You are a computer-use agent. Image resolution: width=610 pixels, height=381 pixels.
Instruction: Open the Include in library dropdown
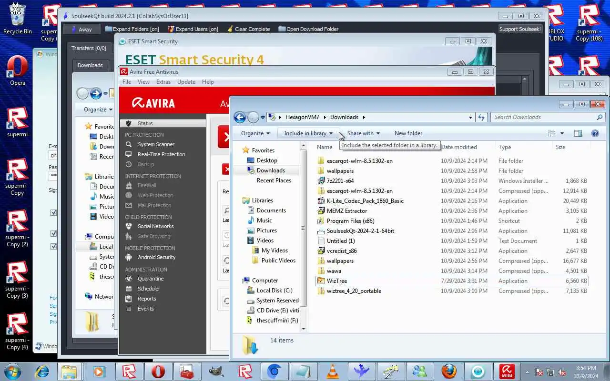[308, 133]
